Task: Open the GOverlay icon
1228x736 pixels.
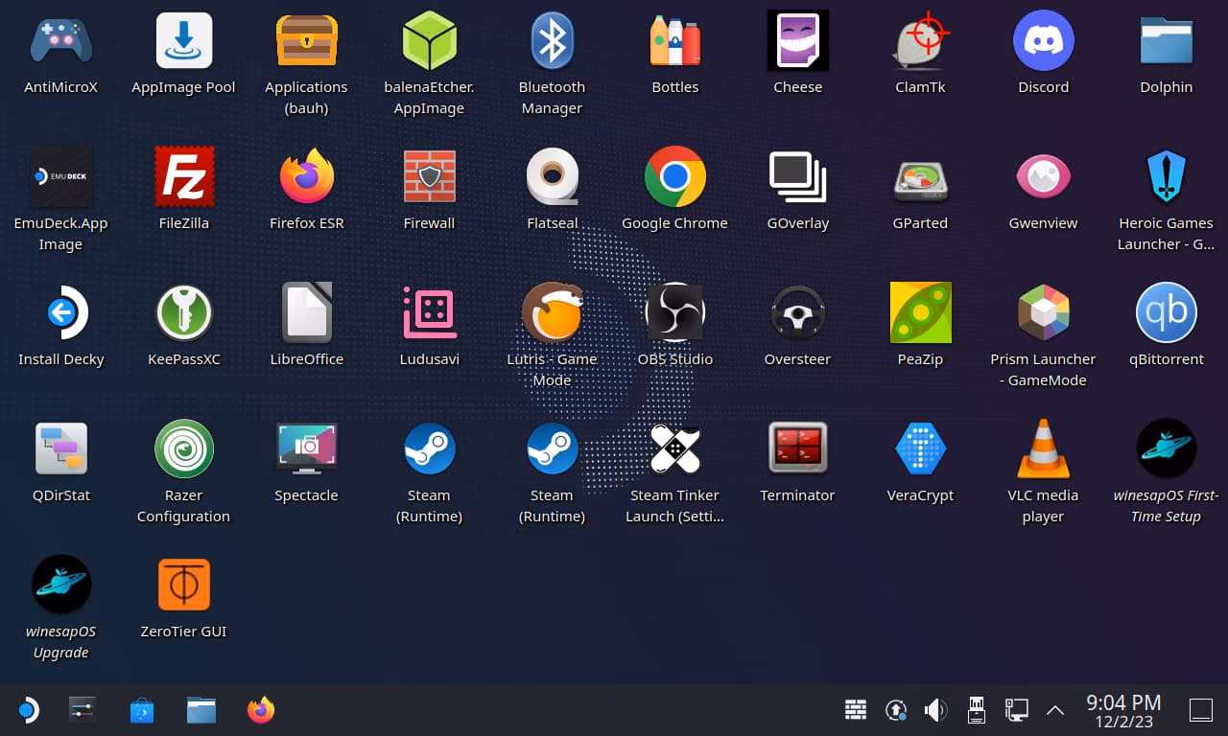Action: [x=797, y=176]
